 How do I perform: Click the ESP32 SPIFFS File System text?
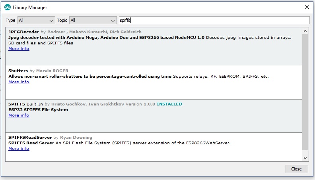[38, 110]
